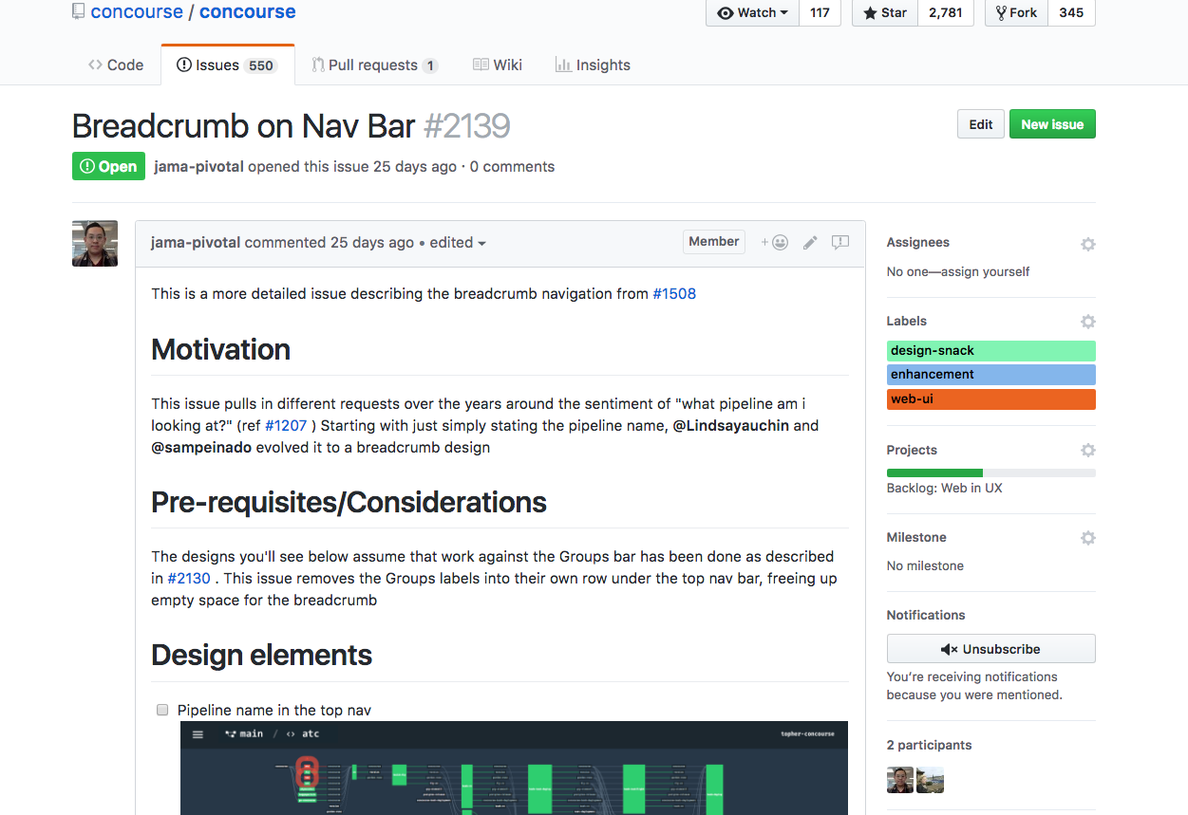Fork the concourse repository
This screenshot has width=1188, height=815.
click(1016, 13)
